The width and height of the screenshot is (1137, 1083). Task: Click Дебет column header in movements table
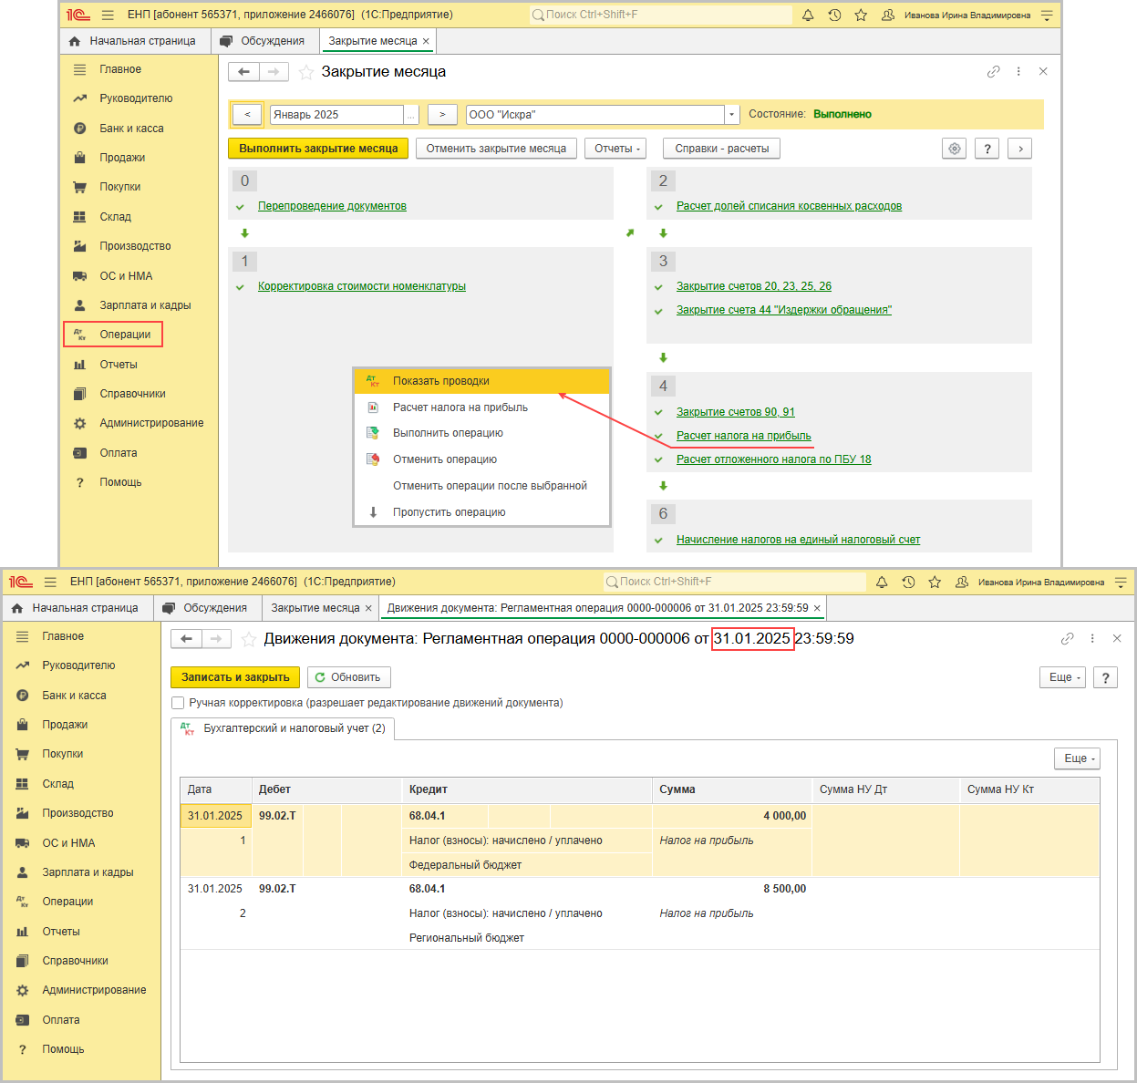click(326, 789)
